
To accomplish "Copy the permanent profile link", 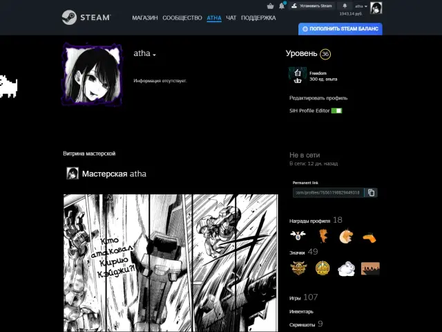I will (x=371, y=192).
